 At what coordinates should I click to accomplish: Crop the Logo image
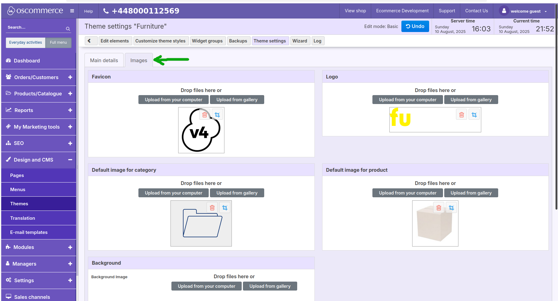tap(474, 115)
